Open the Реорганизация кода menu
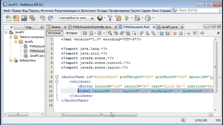The image size is (223, 125). point(67,11)
